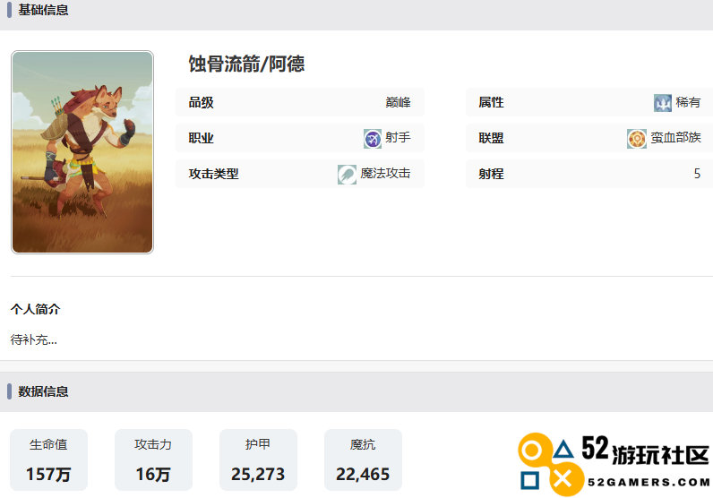Click the 蛮血部族 text value
Image resolution: width=713 pixels, height=498 pixels.
675,137
